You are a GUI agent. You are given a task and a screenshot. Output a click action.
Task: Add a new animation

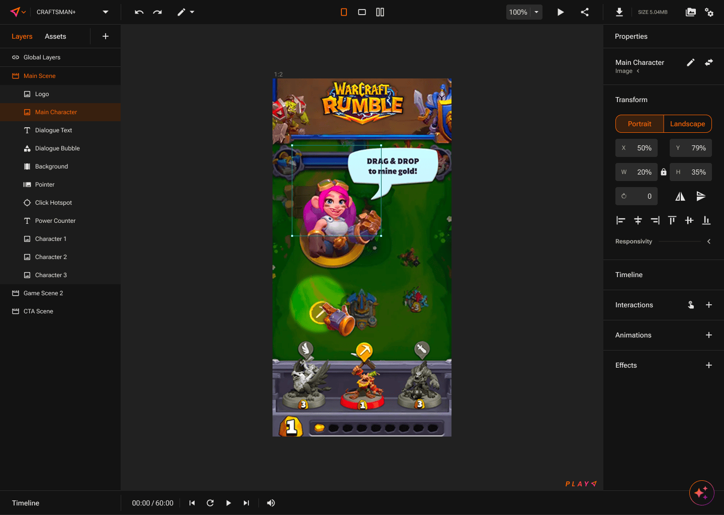point(709,335)
